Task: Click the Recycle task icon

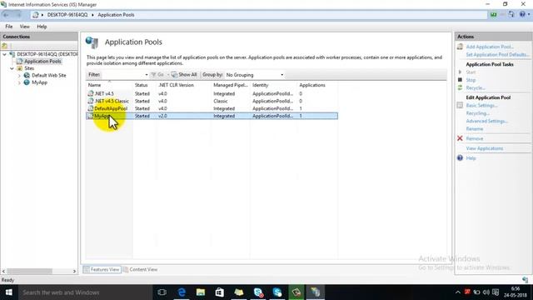Action: pos(460,87)
